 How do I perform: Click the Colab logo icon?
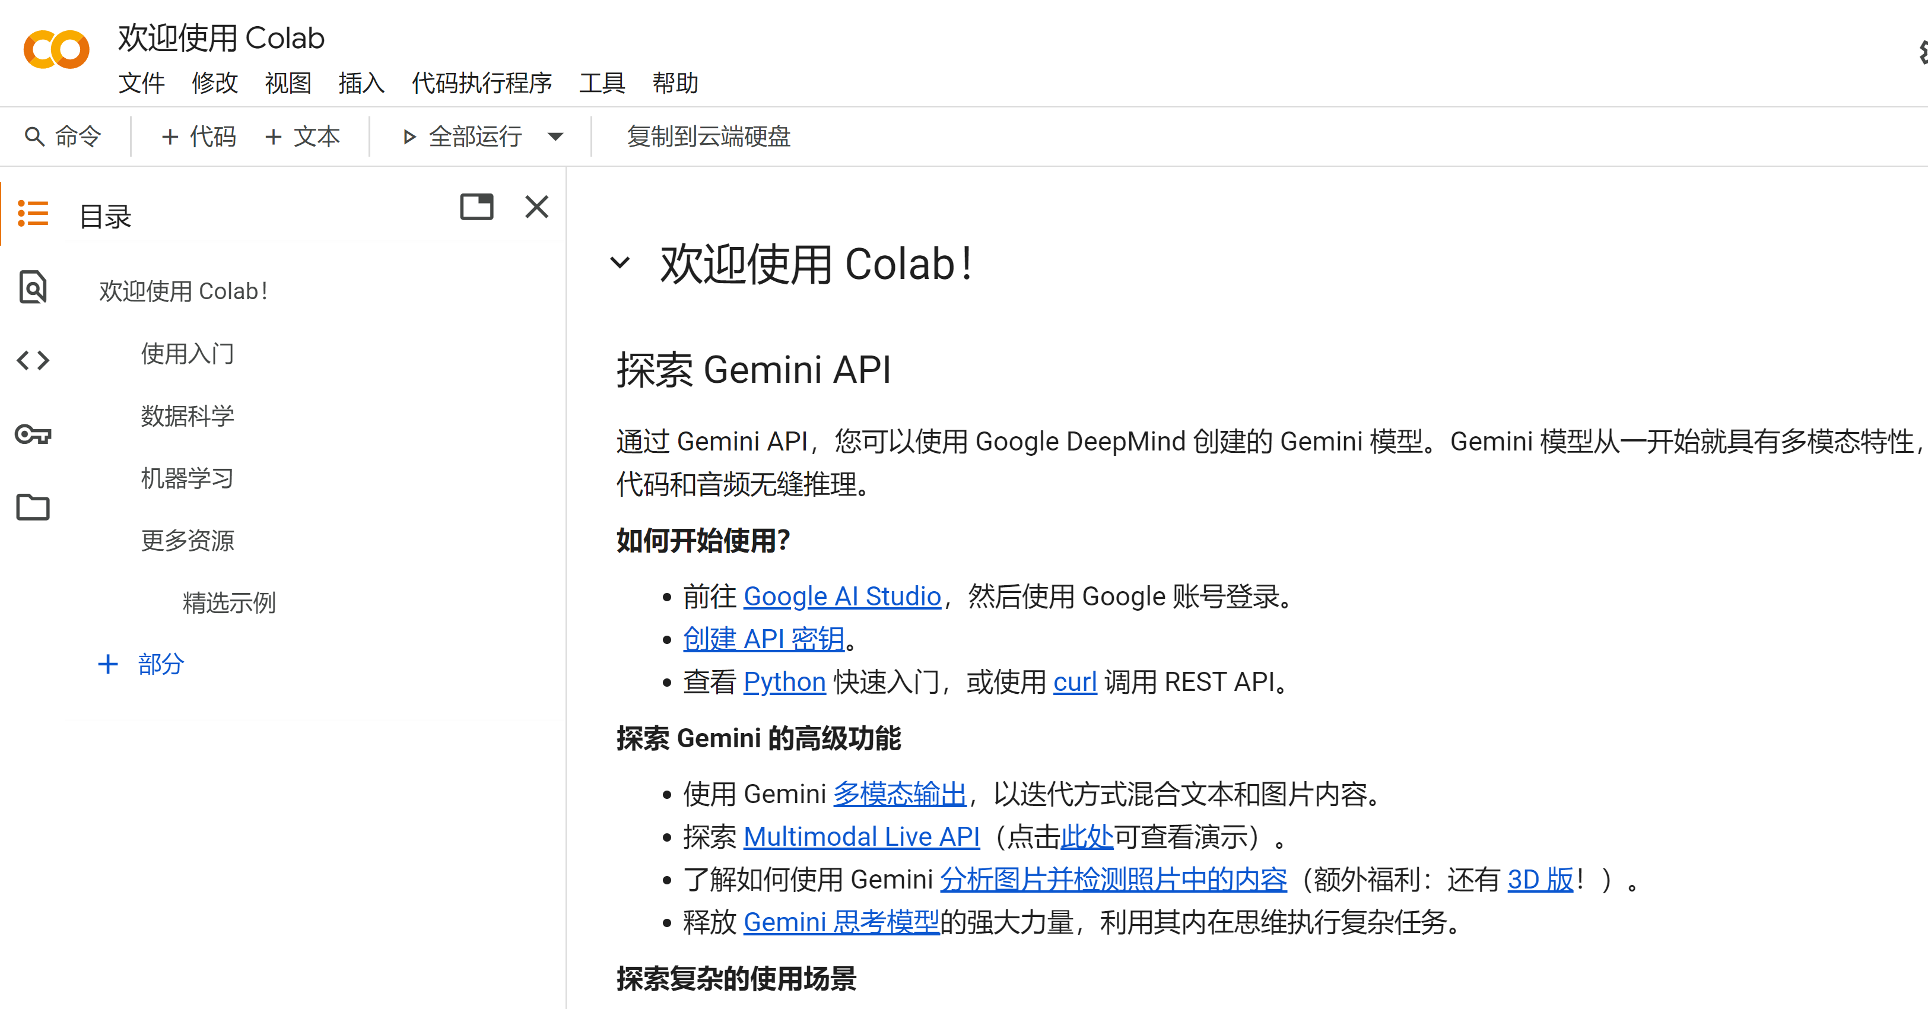pyautogui.click(x=56, y=50)
